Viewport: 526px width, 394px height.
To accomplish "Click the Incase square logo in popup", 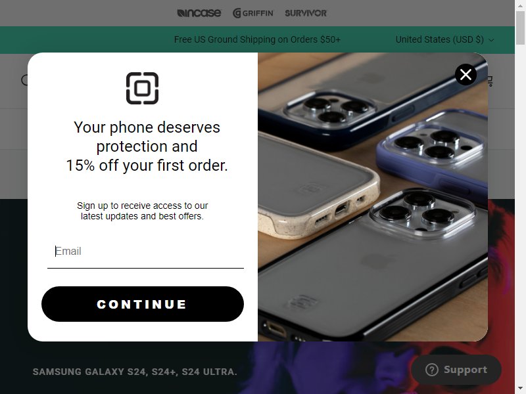I will point(142,88).
